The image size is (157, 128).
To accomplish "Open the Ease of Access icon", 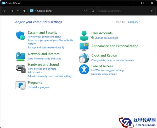I will [x=84, y=69].
